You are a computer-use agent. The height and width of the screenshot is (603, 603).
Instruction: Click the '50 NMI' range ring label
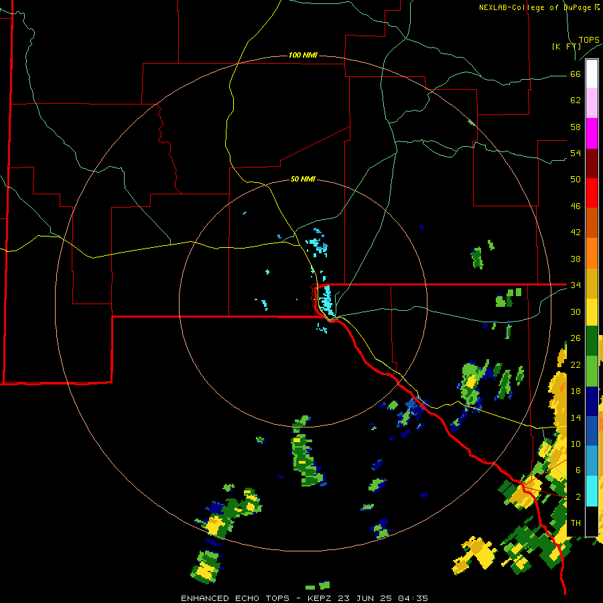303,179
